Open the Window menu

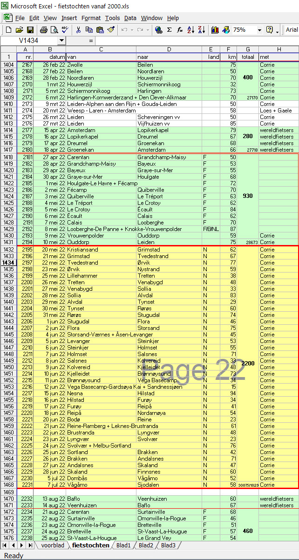point(152,18)
